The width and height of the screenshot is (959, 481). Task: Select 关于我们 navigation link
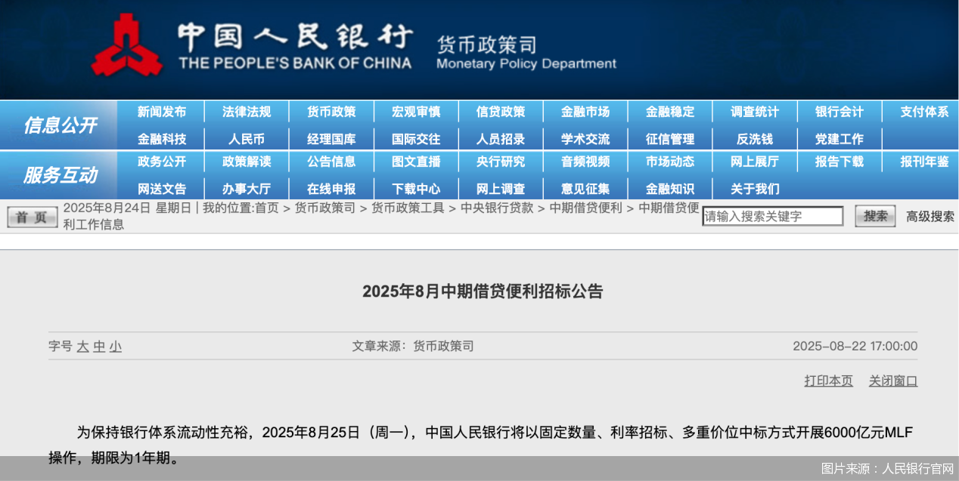(x=755, y=189)
